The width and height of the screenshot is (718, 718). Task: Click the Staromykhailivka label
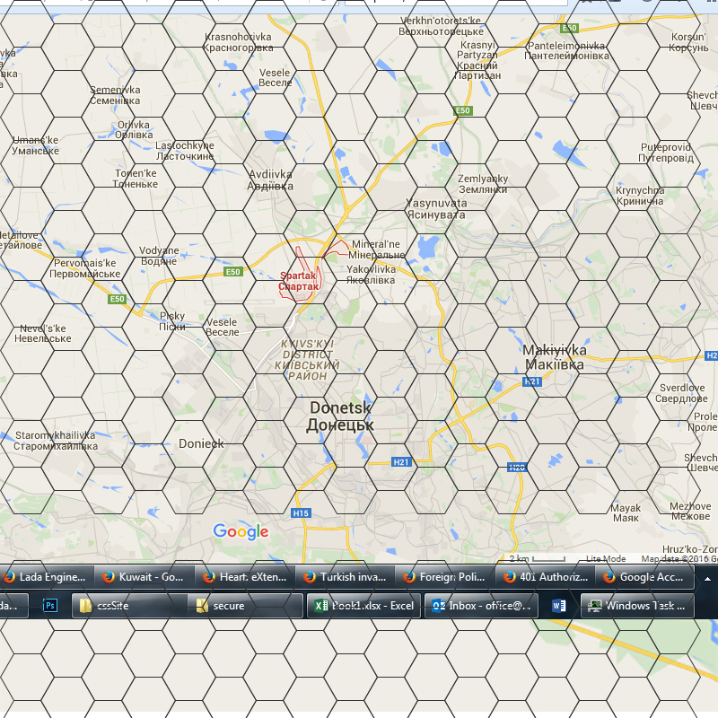(x=56, y=441)
